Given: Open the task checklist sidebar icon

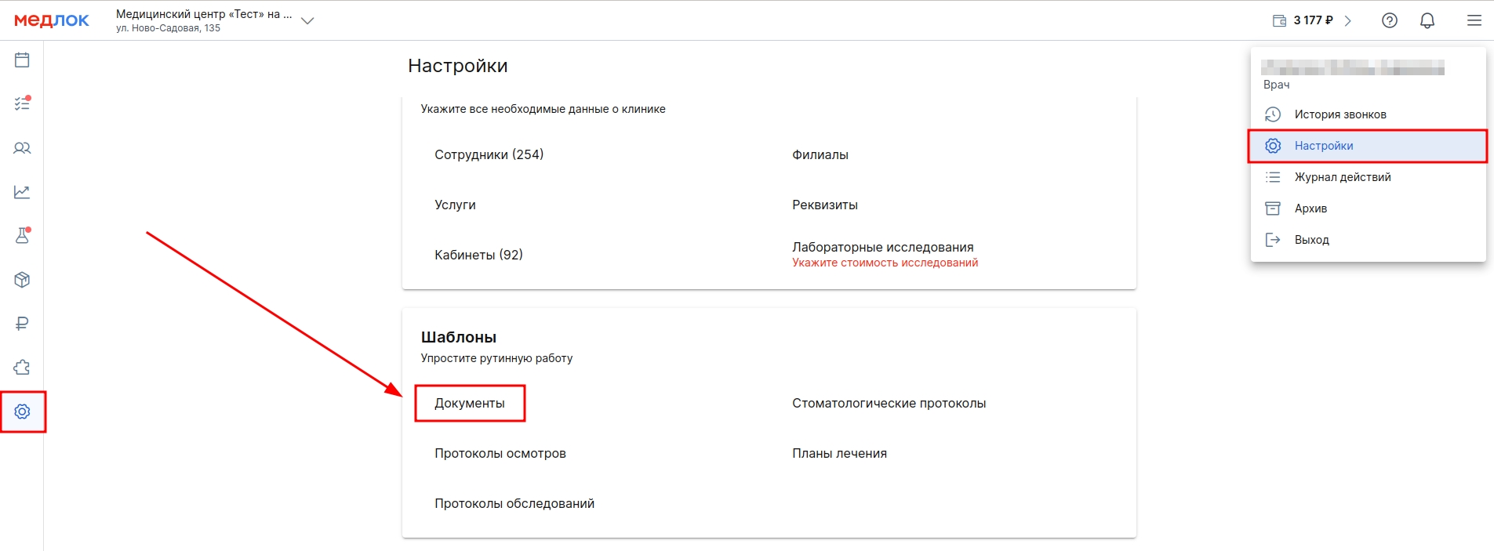Looking at the screenshot, I should click(x=22, y=103).
